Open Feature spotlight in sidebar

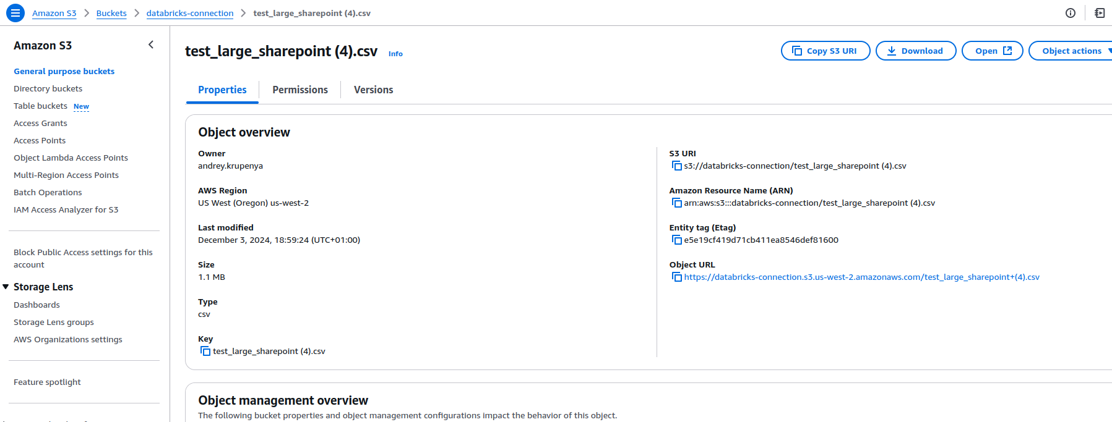pos(47,382)
